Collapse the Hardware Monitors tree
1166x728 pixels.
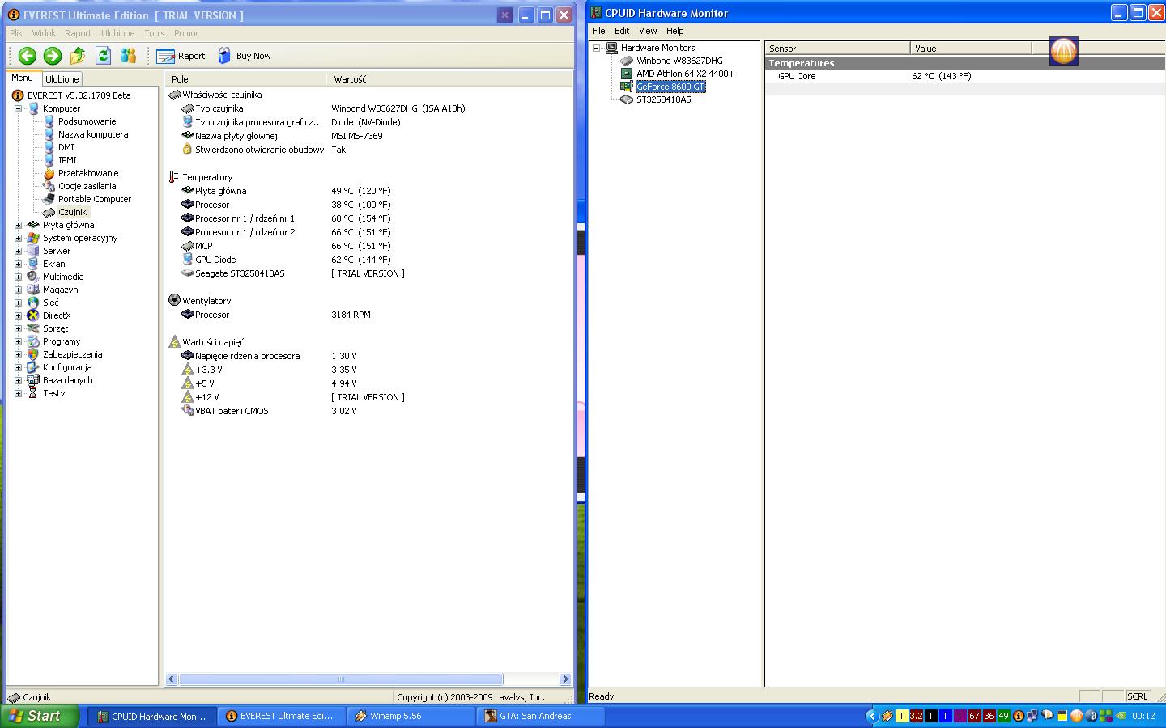597,48
